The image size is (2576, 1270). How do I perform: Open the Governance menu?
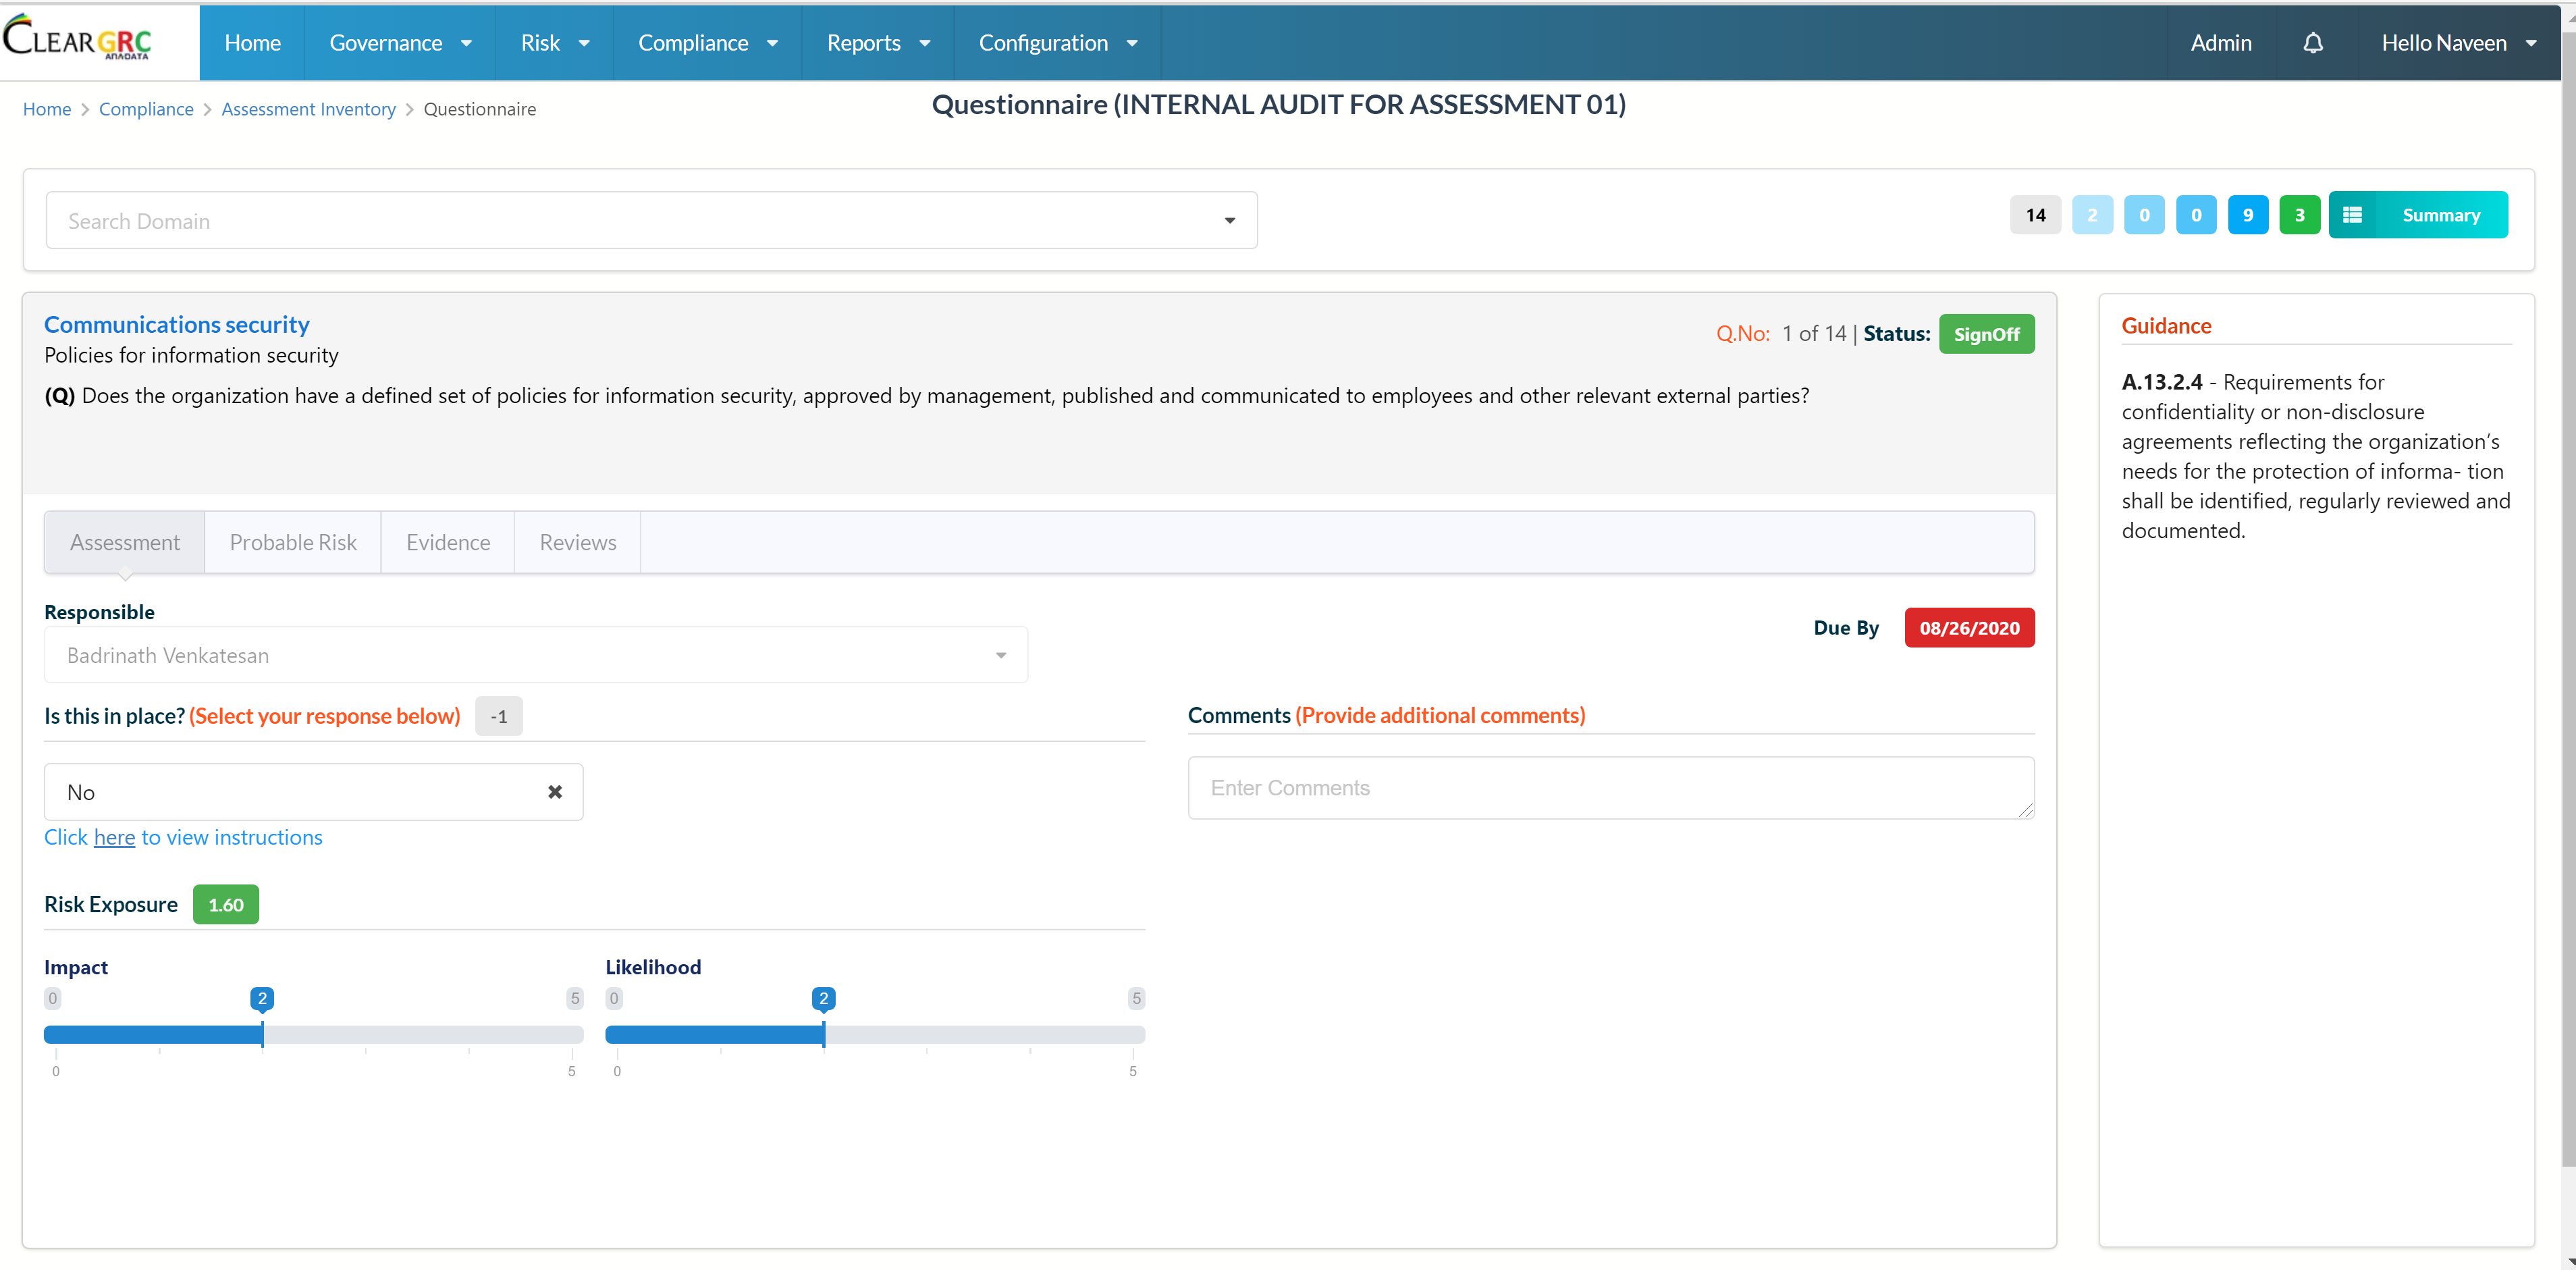(399, 43)
